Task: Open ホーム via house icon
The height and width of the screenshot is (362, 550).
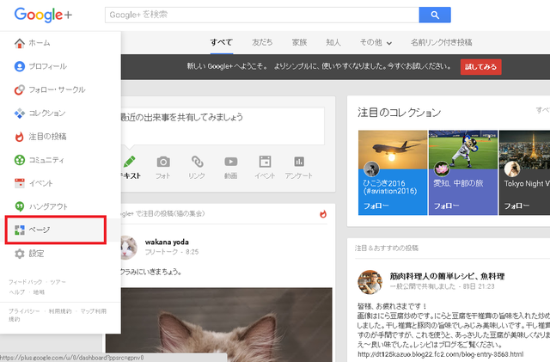Action: (20, 43)
